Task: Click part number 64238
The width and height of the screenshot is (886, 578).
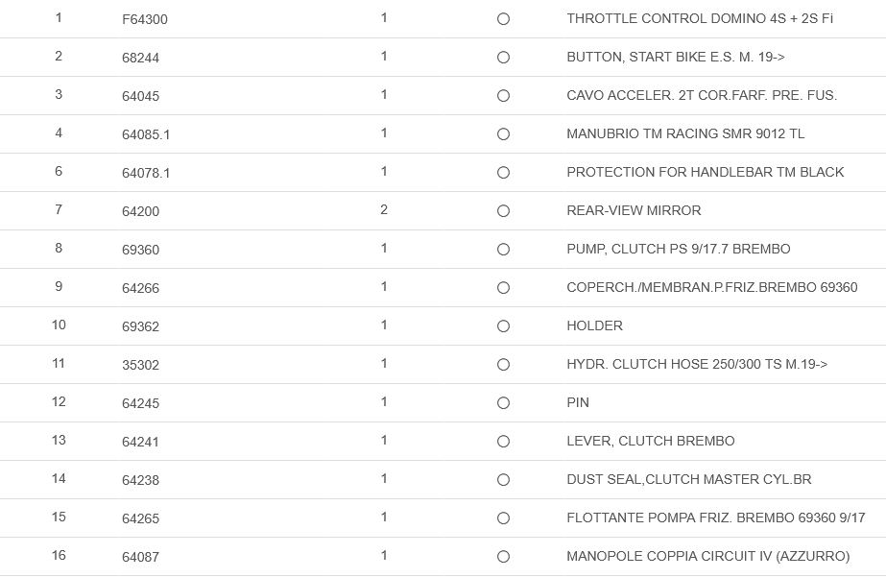Action: pyautogui.click(x=140, y=480)
